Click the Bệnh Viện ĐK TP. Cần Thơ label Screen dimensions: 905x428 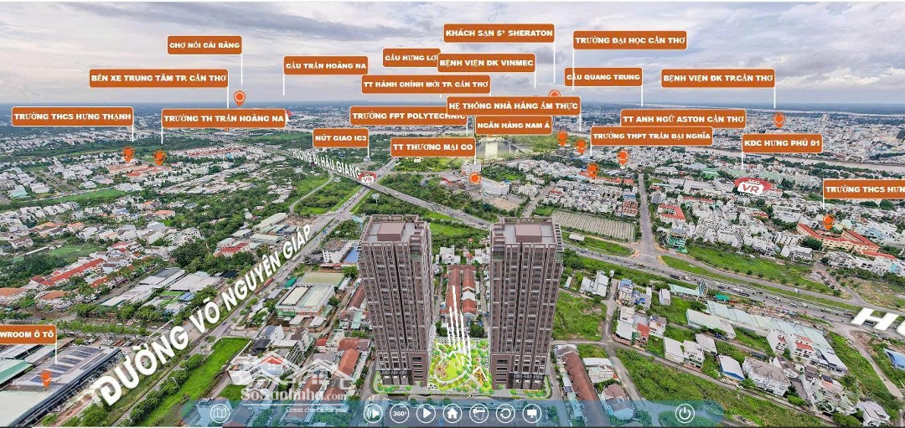717,78
